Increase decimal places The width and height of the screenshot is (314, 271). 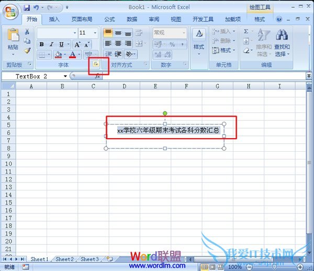[158, 54]
